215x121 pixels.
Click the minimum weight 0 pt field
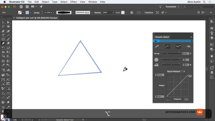tap(161, 96)
